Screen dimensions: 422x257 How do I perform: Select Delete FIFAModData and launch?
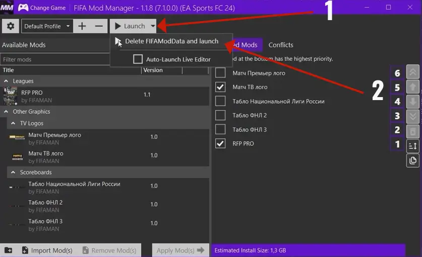tap(171, 41)
